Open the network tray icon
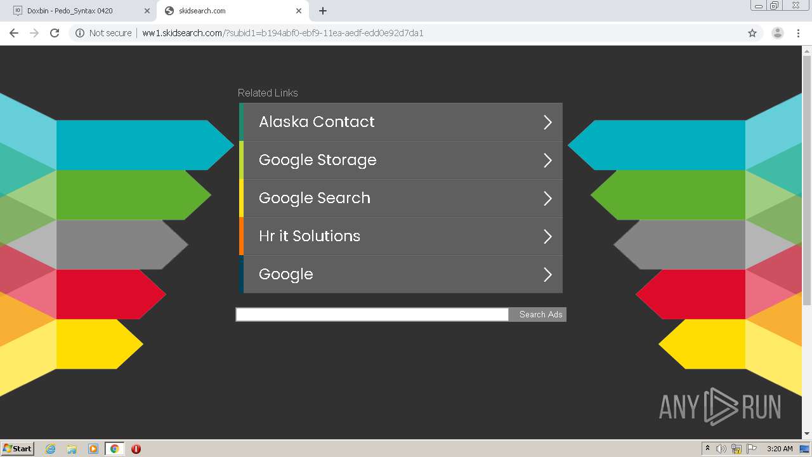The height and width of the screenshot is (457, 812). pos(737,449)
